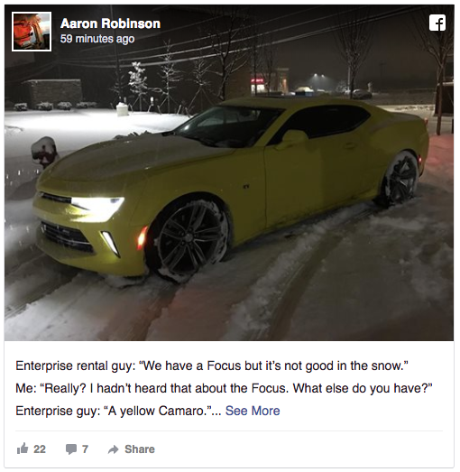
Task: Click the like count of 22
Action: tap(40, 449)
